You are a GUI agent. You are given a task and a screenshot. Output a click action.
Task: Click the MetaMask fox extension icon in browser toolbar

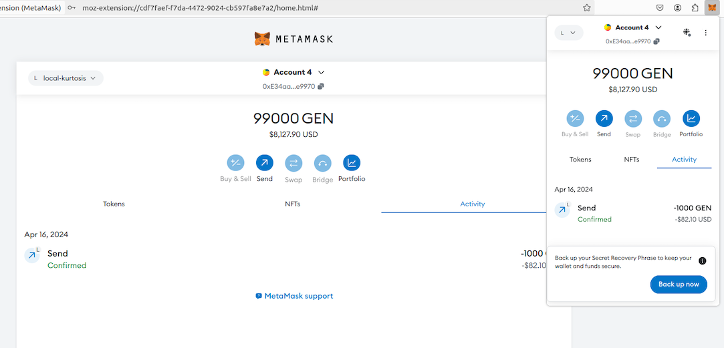tap(712, 7)
